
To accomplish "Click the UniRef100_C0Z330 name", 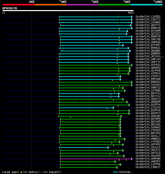I will [x=148, y=108].
